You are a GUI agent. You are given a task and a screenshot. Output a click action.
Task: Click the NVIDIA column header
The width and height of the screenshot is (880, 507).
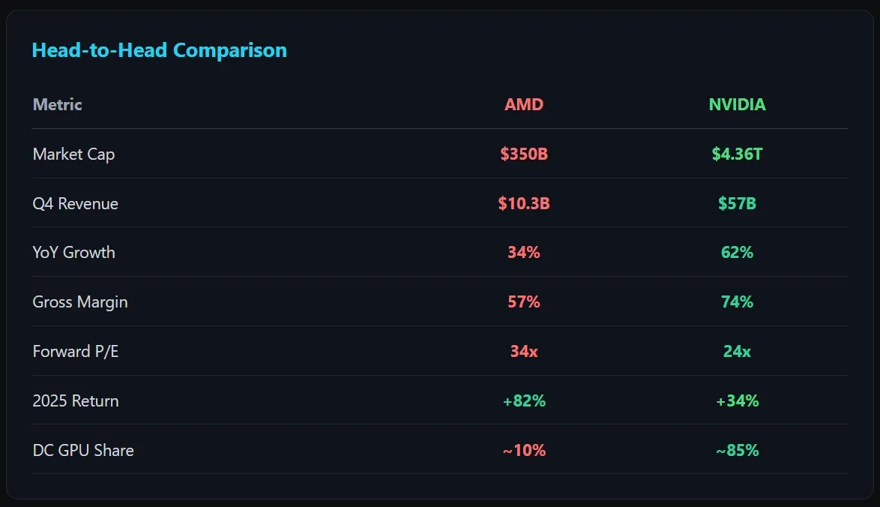[x=737, y=104]
